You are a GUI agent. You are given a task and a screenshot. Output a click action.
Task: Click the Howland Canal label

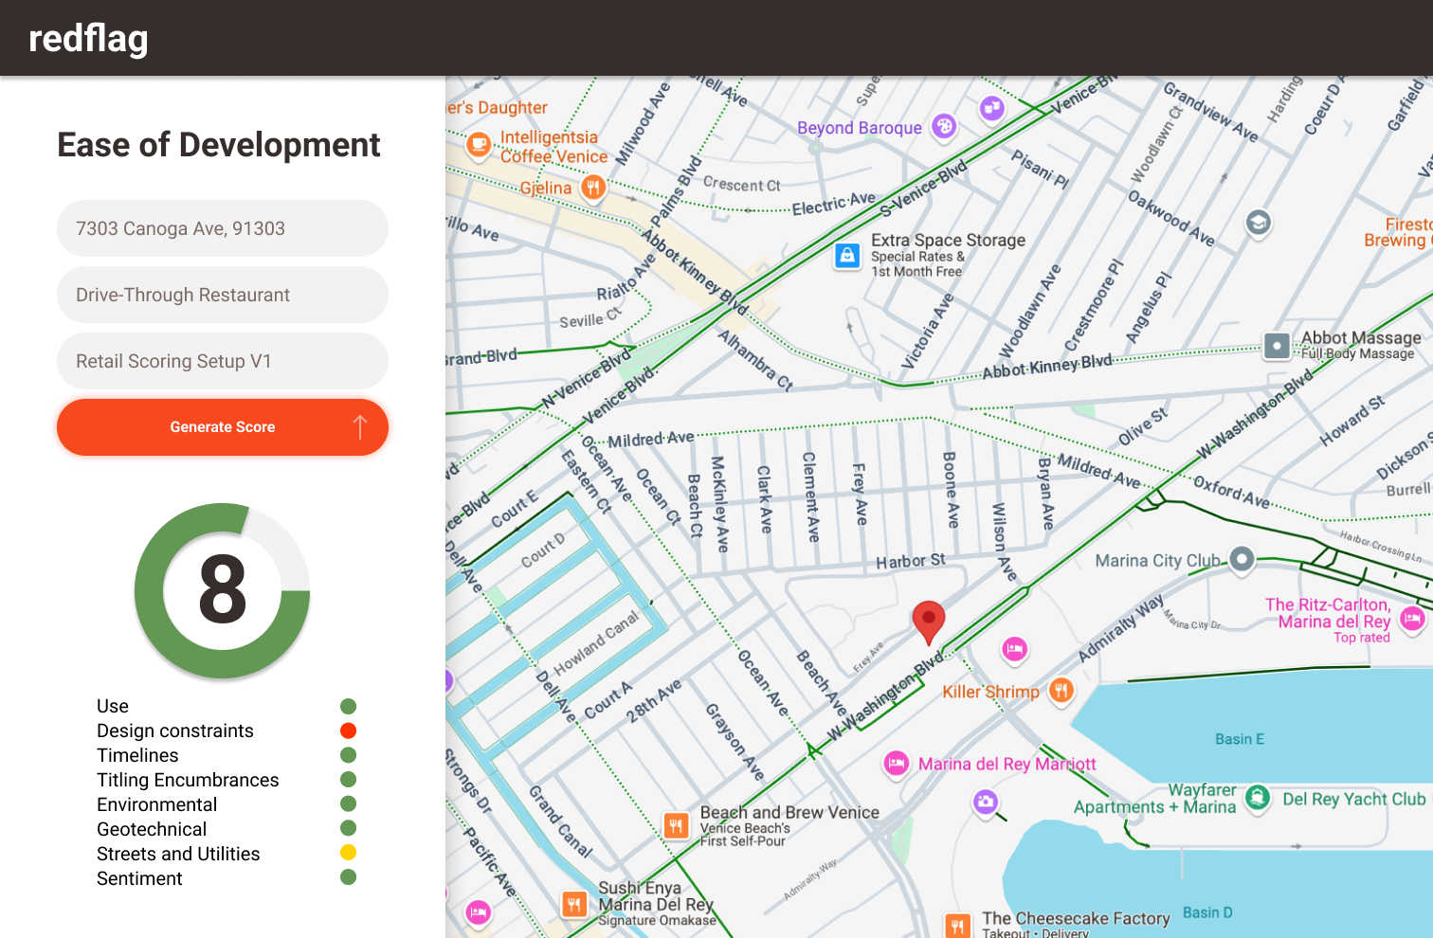pyautogui.click(x=596, y=643)
